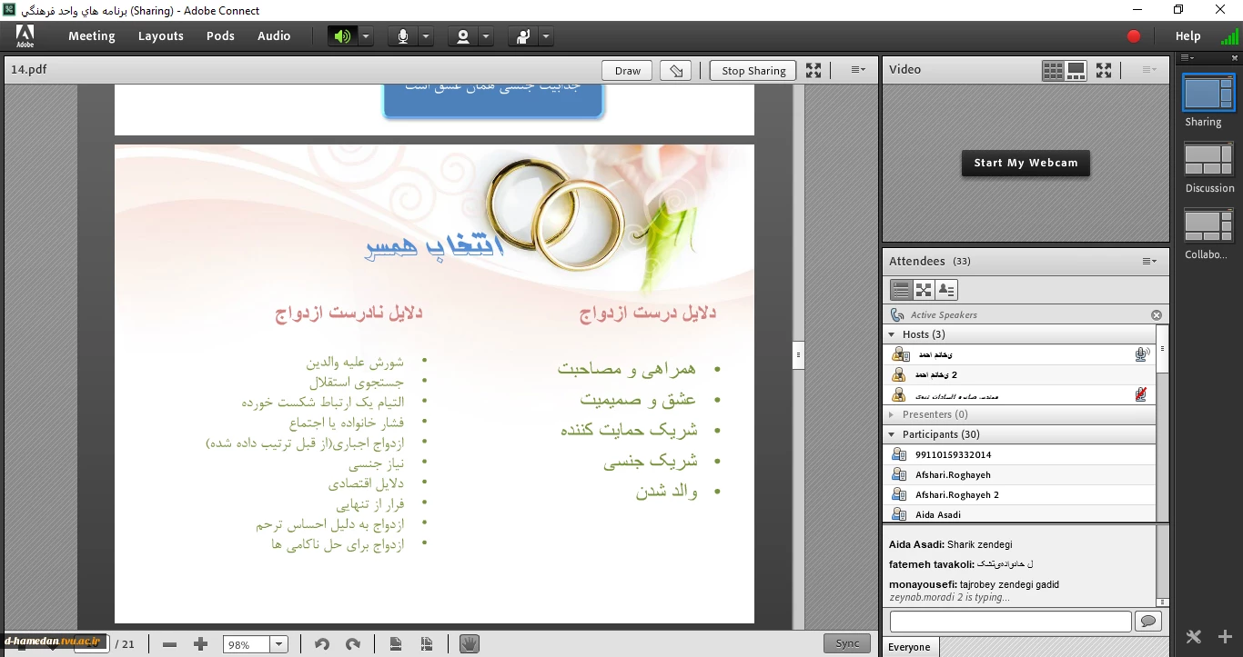Image resolution: width=1243 pixels, height=657 pixels.
Task: Click the raise hand status icon
Action: (523, 36)
